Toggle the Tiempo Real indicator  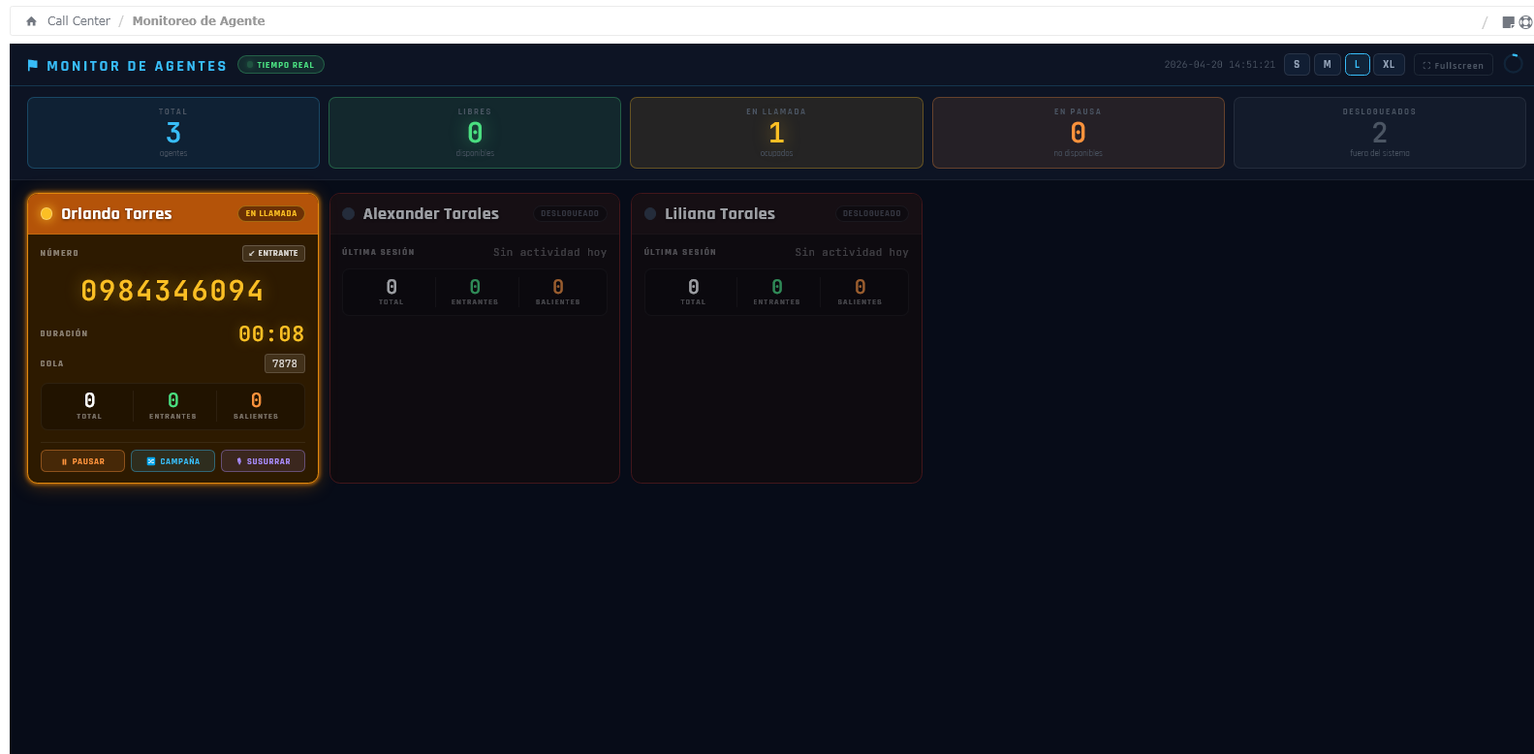click(281, 65)
